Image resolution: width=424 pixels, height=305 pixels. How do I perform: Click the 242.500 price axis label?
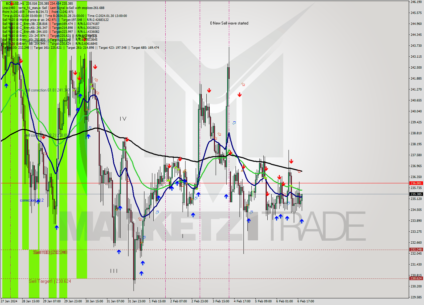tap(416, 68)
